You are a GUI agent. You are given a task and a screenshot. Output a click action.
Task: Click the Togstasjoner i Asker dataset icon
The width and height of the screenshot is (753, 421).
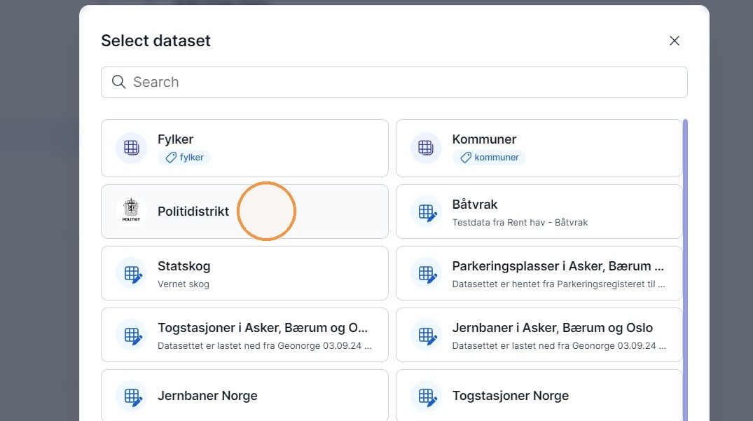pyautogui.click(x=131, y=335)
